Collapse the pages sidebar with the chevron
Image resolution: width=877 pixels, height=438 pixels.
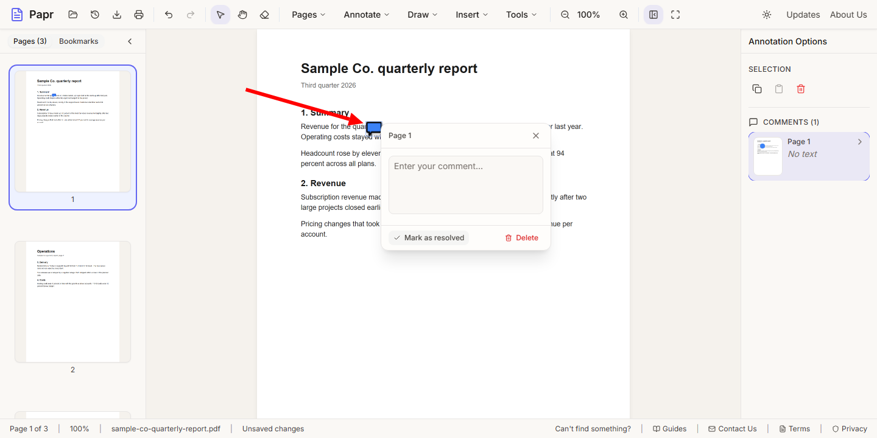(x=130, y=41)
